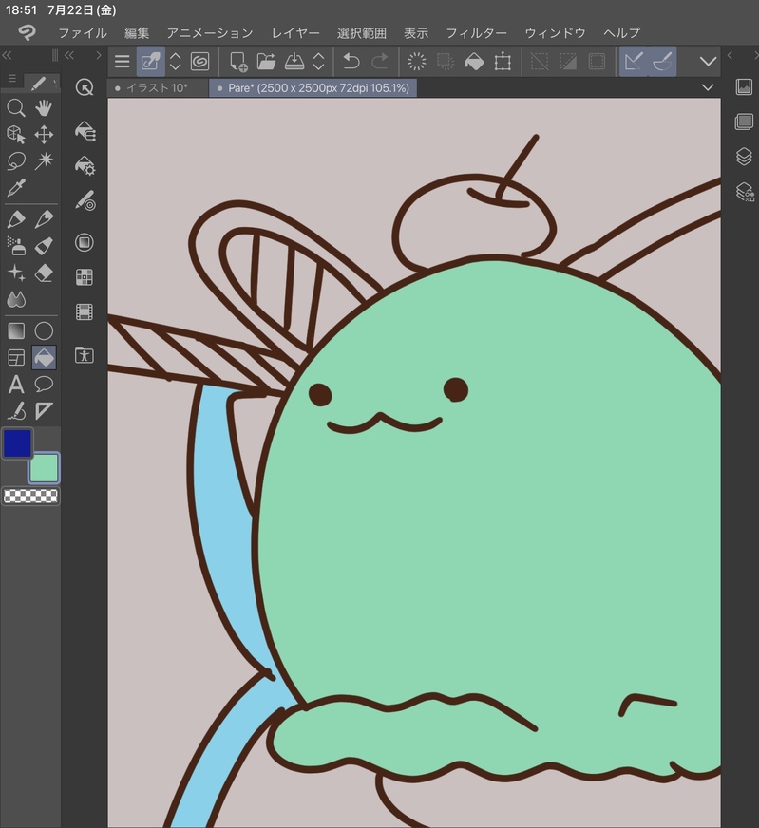This screenshot has height=828, width=759.
Task: Select the Eyedropper tool
Action: (x=16, y=188)
